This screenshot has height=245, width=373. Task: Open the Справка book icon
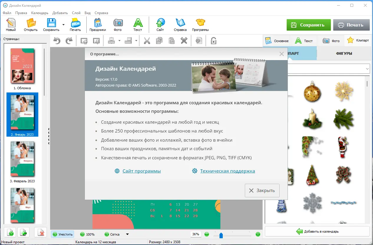(x=180, y=25)
